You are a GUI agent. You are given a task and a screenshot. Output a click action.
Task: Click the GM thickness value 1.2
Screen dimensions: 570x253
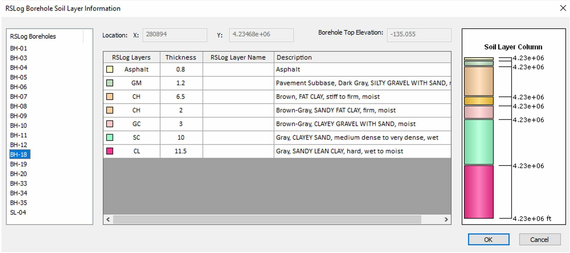(181, 83)
